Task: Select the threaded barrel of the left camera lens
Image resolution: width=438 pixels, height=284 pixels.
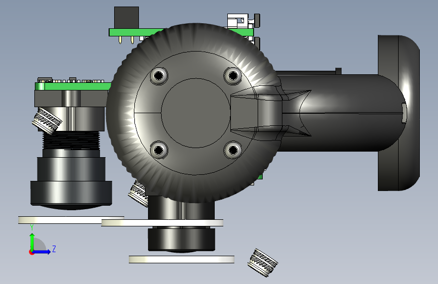Action: coord(71,140)
